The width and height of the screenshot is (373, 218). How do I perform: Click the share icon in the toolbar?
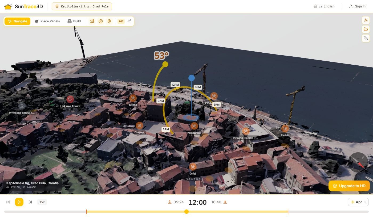click(x=129, y=21)
